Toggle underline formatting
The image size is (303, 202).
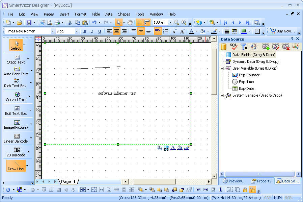(100, 31)
